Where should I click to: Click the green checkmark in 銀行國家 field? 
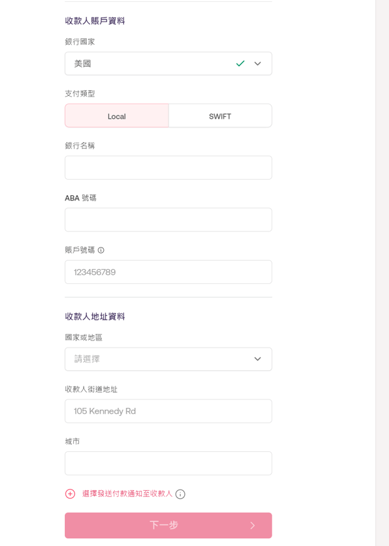241,64
